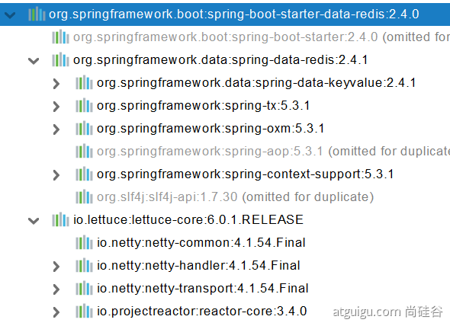Select the omitted slf4j-api:1.7.30 entry
The image size is (450, 326).
pyautogui.click(x=236, y=197)
